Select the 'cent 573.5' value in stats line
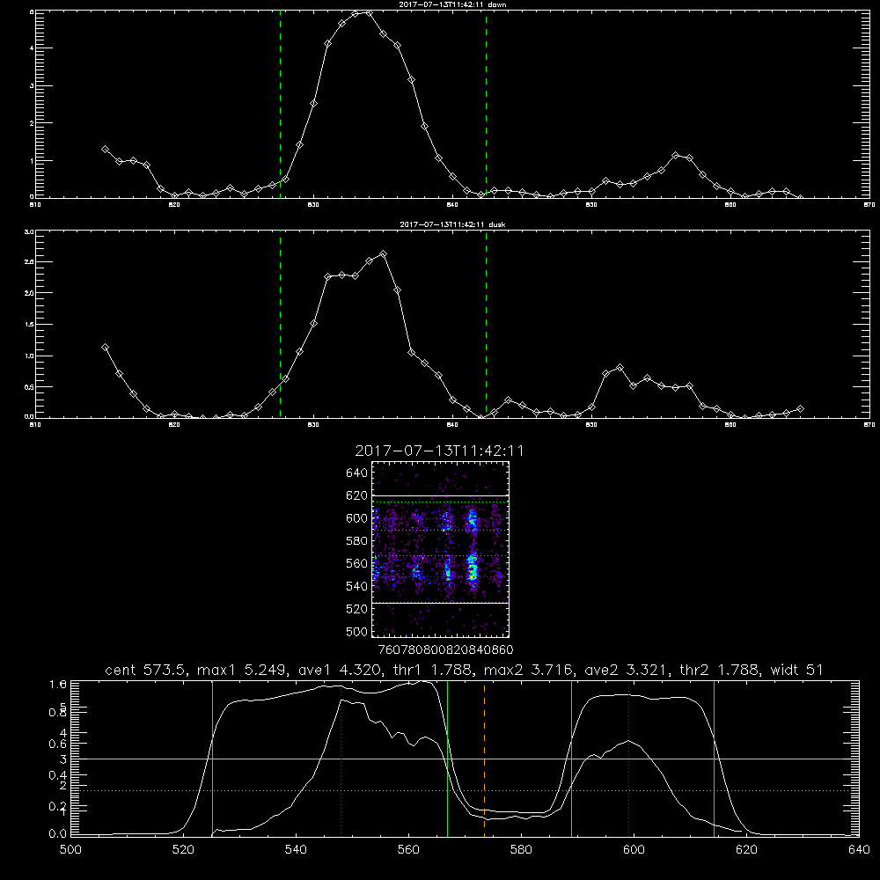The image size is (880, 880). [x=146, y=670]
